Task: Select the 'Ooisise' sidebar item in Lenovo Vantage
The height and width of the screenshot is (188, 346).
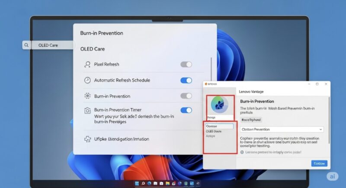Action: click(219, 126)
